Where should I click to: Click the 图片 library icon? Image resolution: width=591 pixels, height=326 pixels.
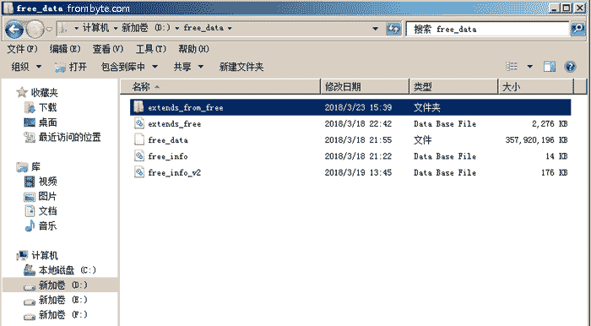pyautogui.click(x=30, y=197)
